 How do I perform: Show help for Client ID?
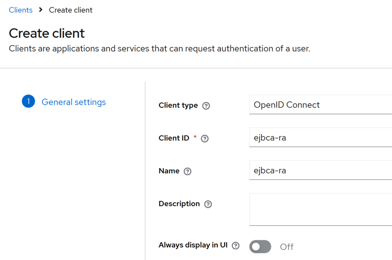click(205, 139)
